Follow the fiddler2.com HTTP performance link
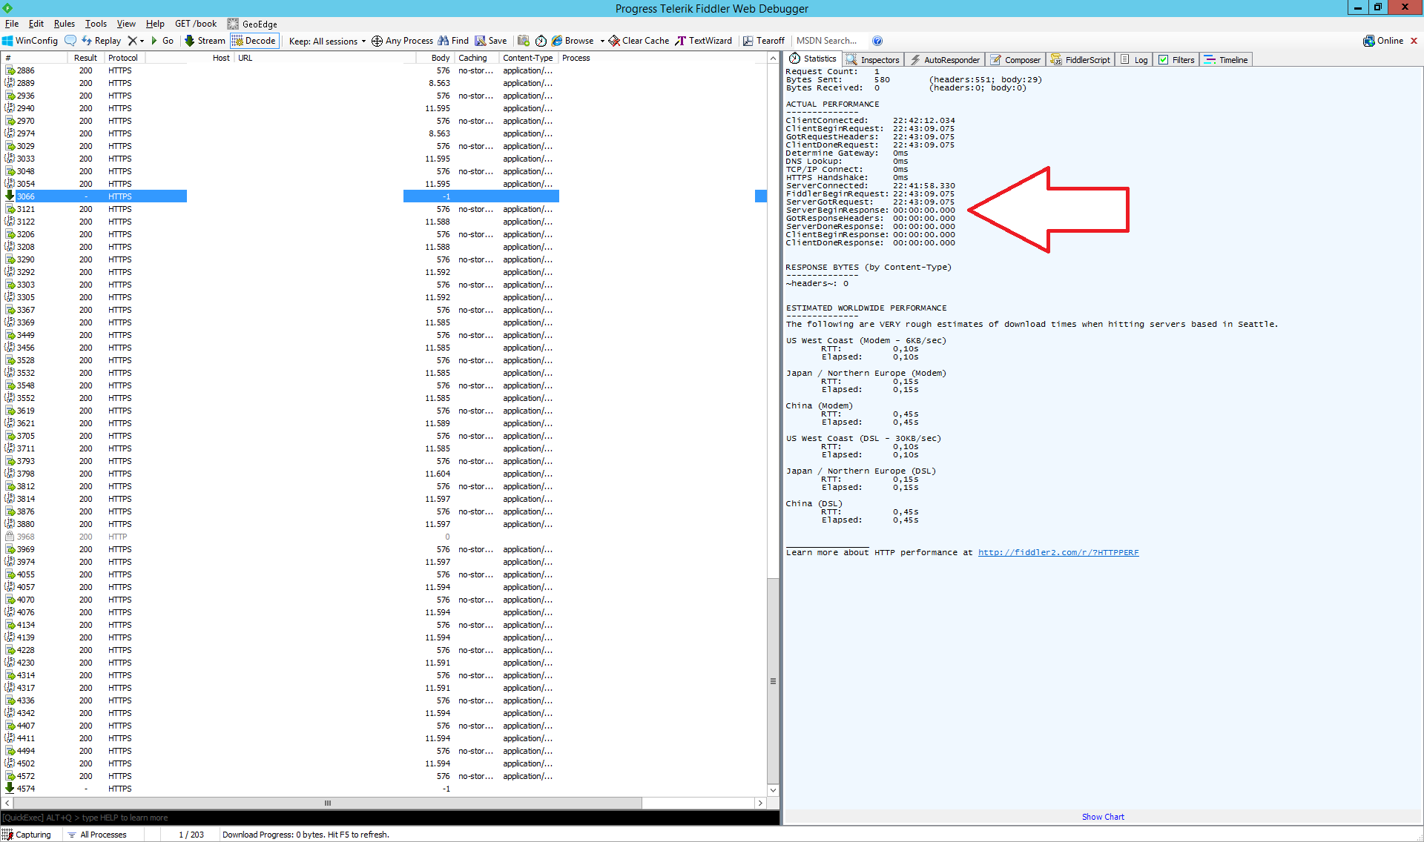Screen dimensions: 1424x842 [x=1058, y=551]
